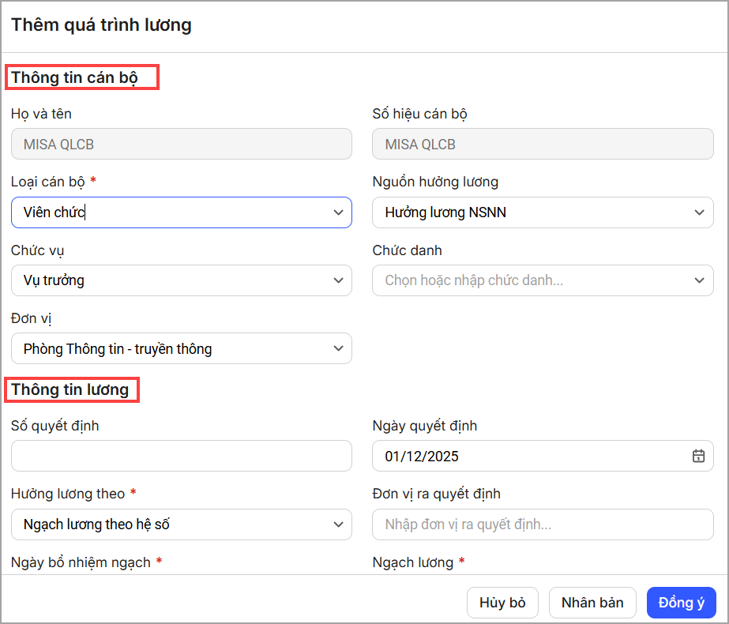Open calendar picker in Ngày quyết định
Screen dimensions: 729x624
698,456
